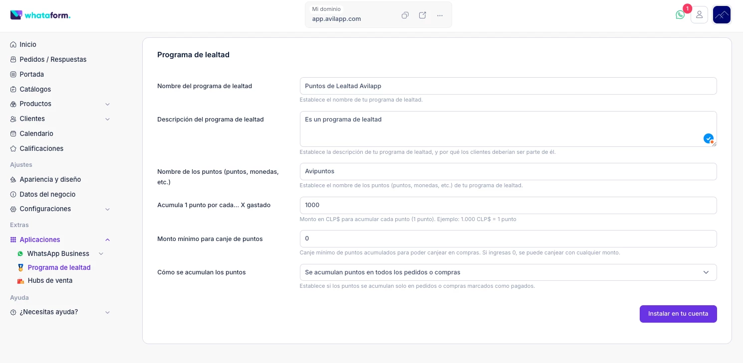Image resolution: width=743 pixels, height=363 pixels.
Task: Go to Pedidos / Respuestas
Action: [53, 59]
